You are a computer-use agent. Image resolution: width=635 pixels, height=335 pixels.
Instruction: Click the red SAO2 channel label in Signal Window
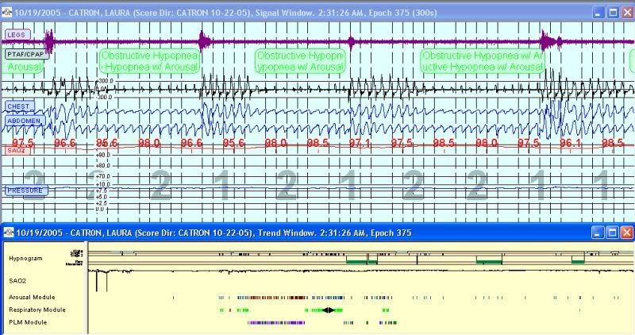click(16, 149)
